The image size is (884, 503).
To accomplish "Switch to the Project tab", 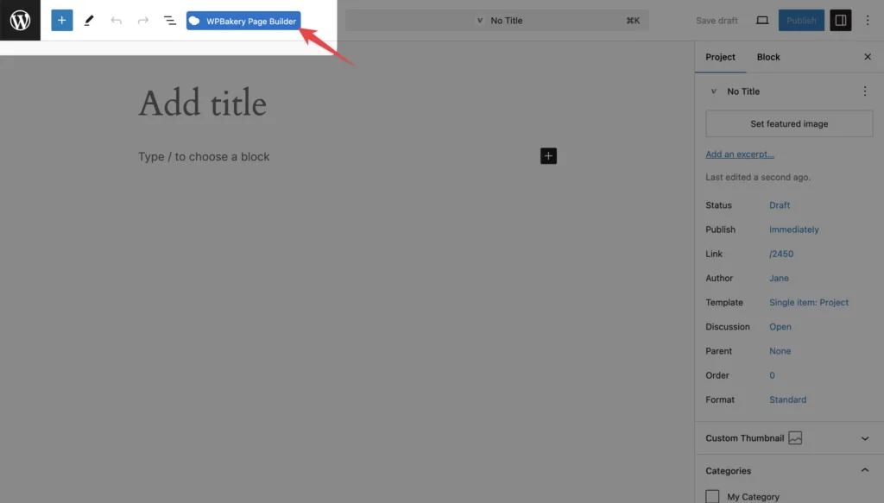I will [721, 57].
